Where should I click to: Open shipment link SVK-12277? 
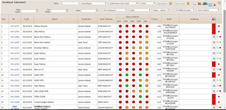pyautogui.click(x=15, y=26)
